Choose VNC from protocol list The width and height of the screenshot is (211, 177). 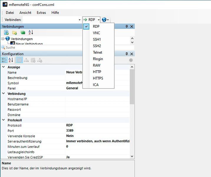click(99, 33)
